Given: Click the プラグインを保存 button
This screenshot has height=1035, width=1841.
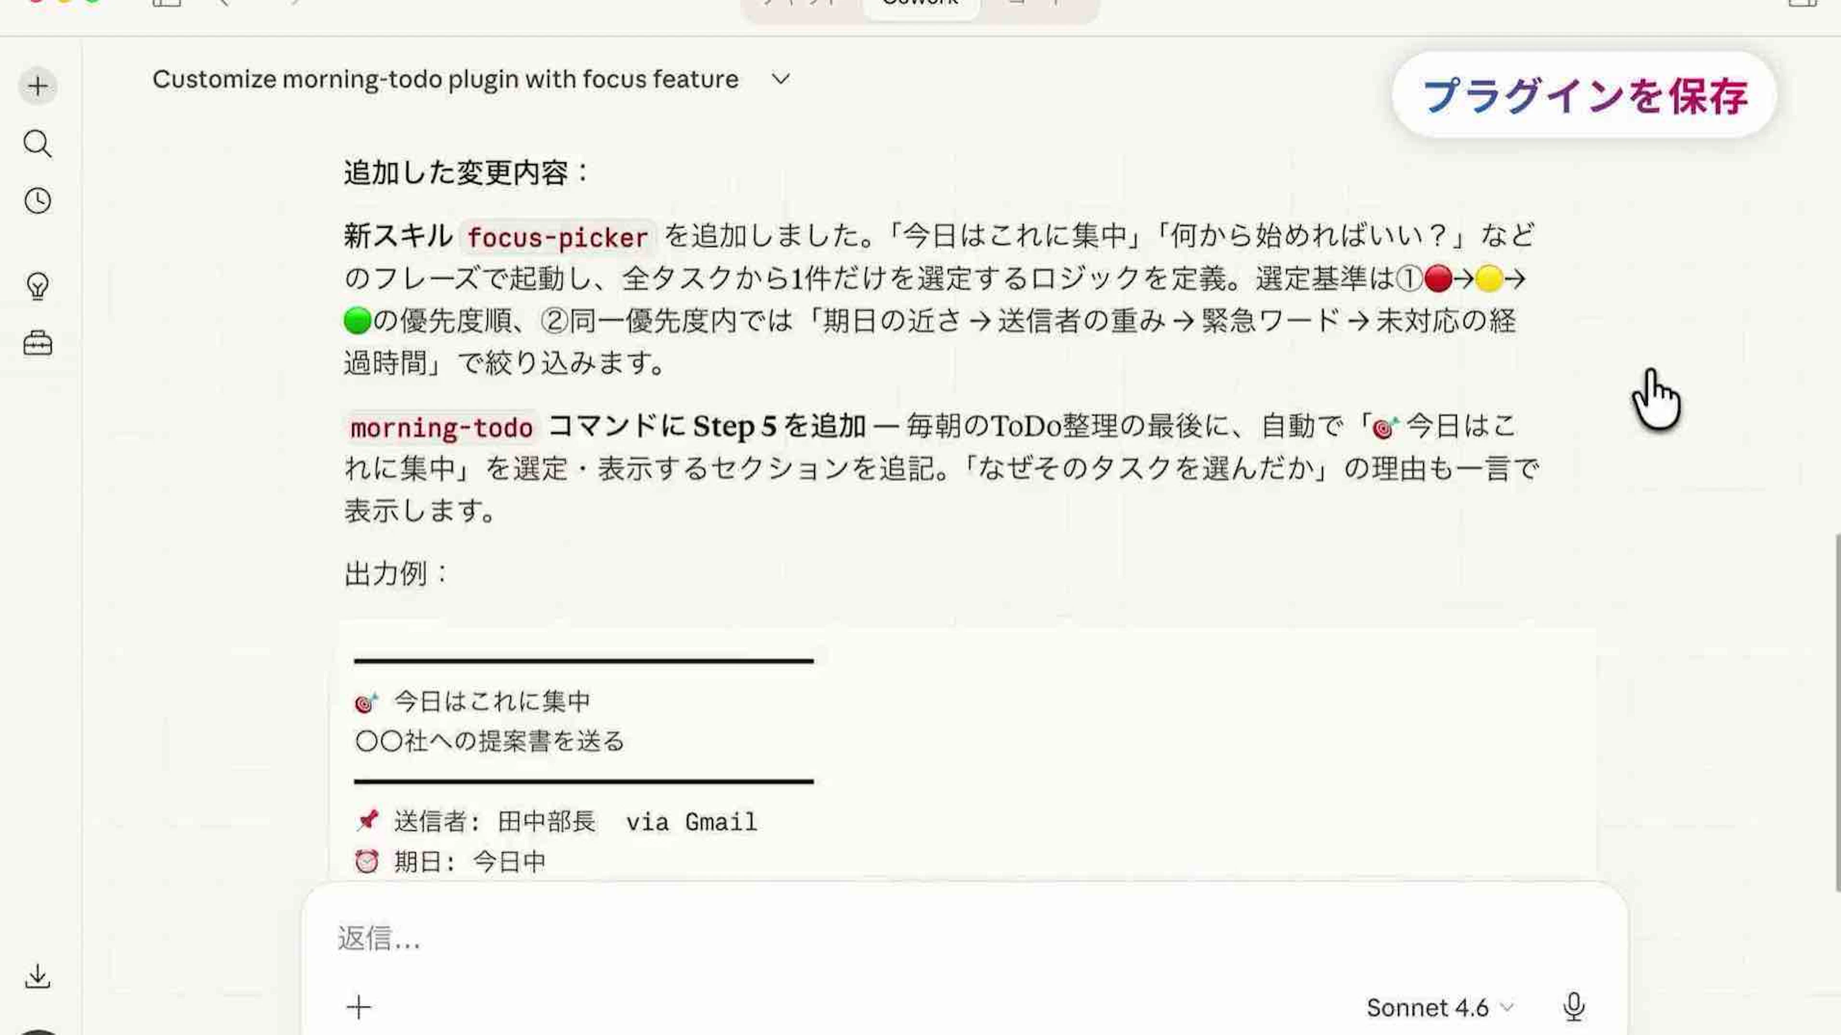Looking at the screenshot, I should click(x=1585, y=95).
